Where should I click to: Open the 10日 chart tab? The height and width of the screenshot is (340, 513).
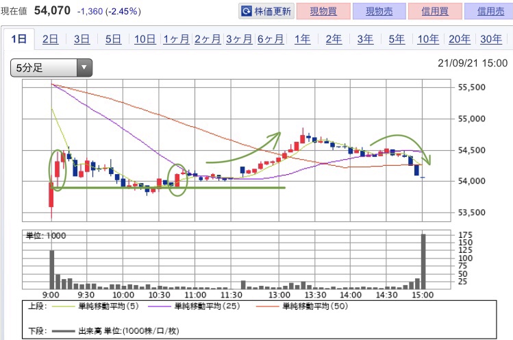145,40
